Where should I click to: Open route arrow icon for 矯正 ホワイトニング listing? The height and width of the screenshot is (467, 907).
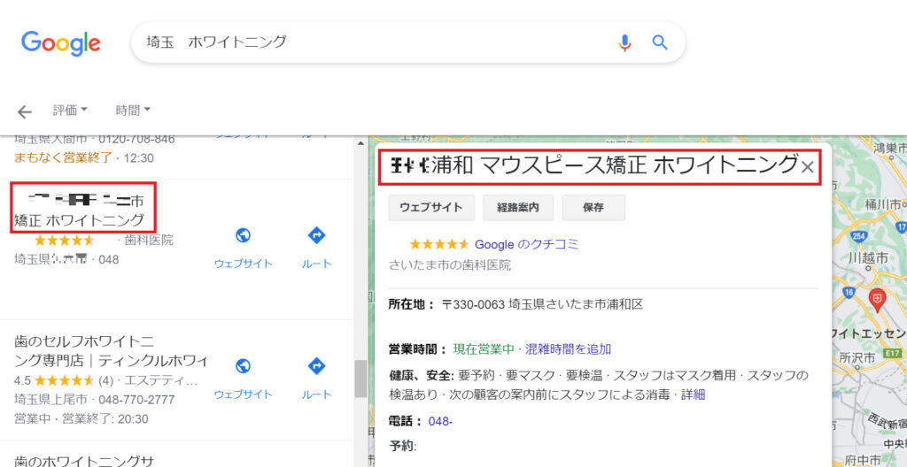316,236
